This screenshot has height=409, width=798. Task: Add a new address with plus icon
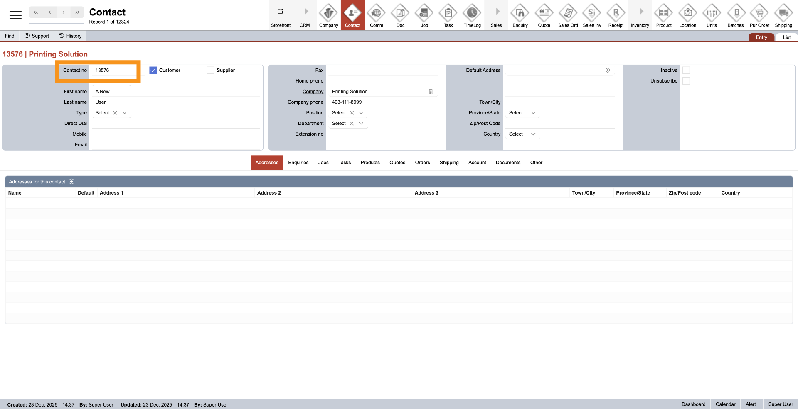tap(71, 182)
